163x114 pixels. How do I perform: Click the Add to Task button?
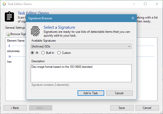pyautogui.click(x=91, y=93)
